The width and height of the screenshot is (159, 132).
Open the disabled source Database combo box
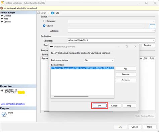click(111, 21)
